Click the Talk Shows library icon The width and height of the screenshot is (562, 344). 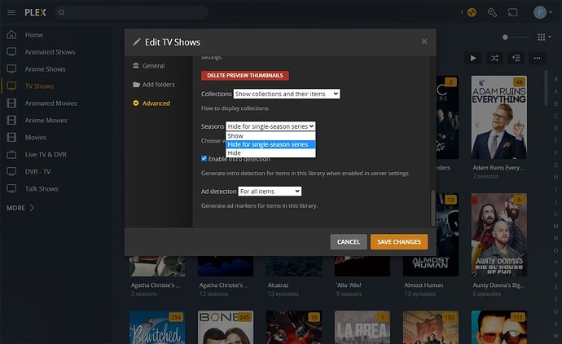tap(11, 188)
